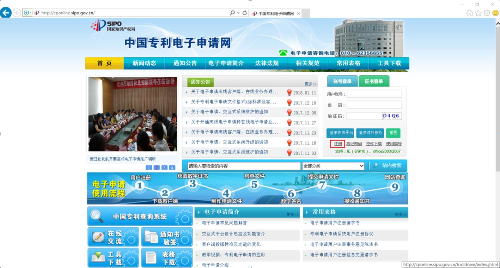The width and height of the screenshot is (500, 268).
Task: Expand 更多 in the 通知公告 panel
Action: coord(310,84)
